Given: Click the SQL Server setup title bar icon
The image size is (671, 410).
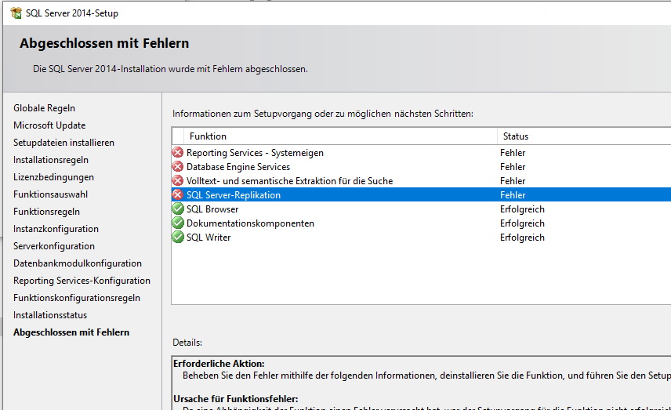Looking at the screenshot, I should (x=16, y=13).
